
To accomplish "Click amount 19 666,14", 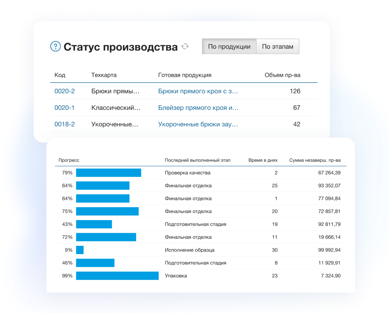I will [329, 237].
